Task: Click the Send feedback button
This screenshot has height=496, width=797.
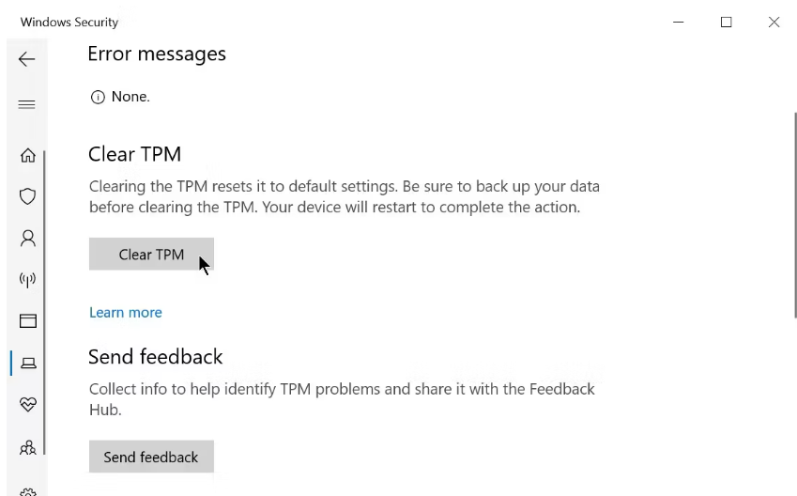Action: tap(151, 457)
